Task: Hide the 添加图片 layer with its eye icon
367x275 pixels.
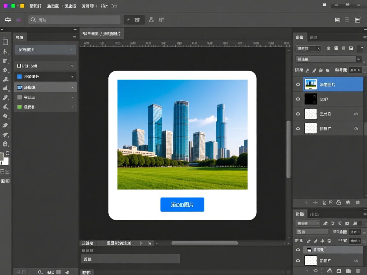Action: pos(298,85)
